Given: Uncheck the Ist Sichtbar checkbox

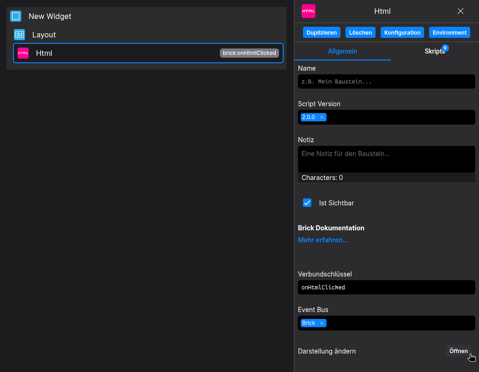Looking at the screenshot, I should pyautogui.click(x=307, y=203).
